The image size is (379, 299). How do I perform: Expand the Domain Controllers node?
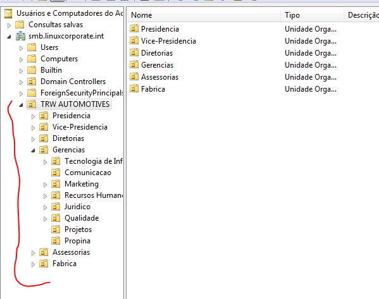click(22, 82)
